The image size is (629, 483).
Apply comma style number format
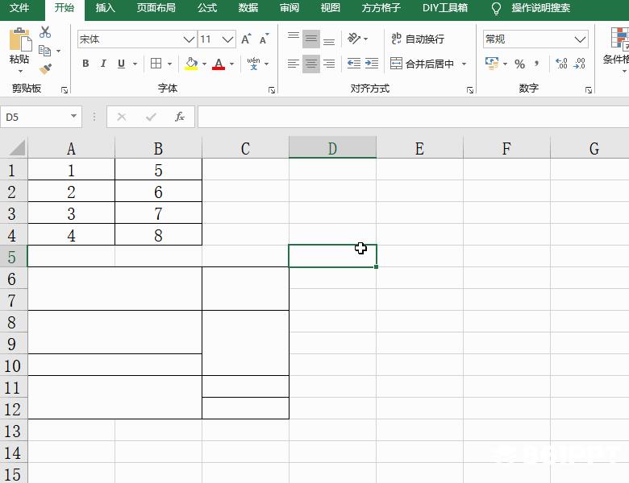coord(537,64)
